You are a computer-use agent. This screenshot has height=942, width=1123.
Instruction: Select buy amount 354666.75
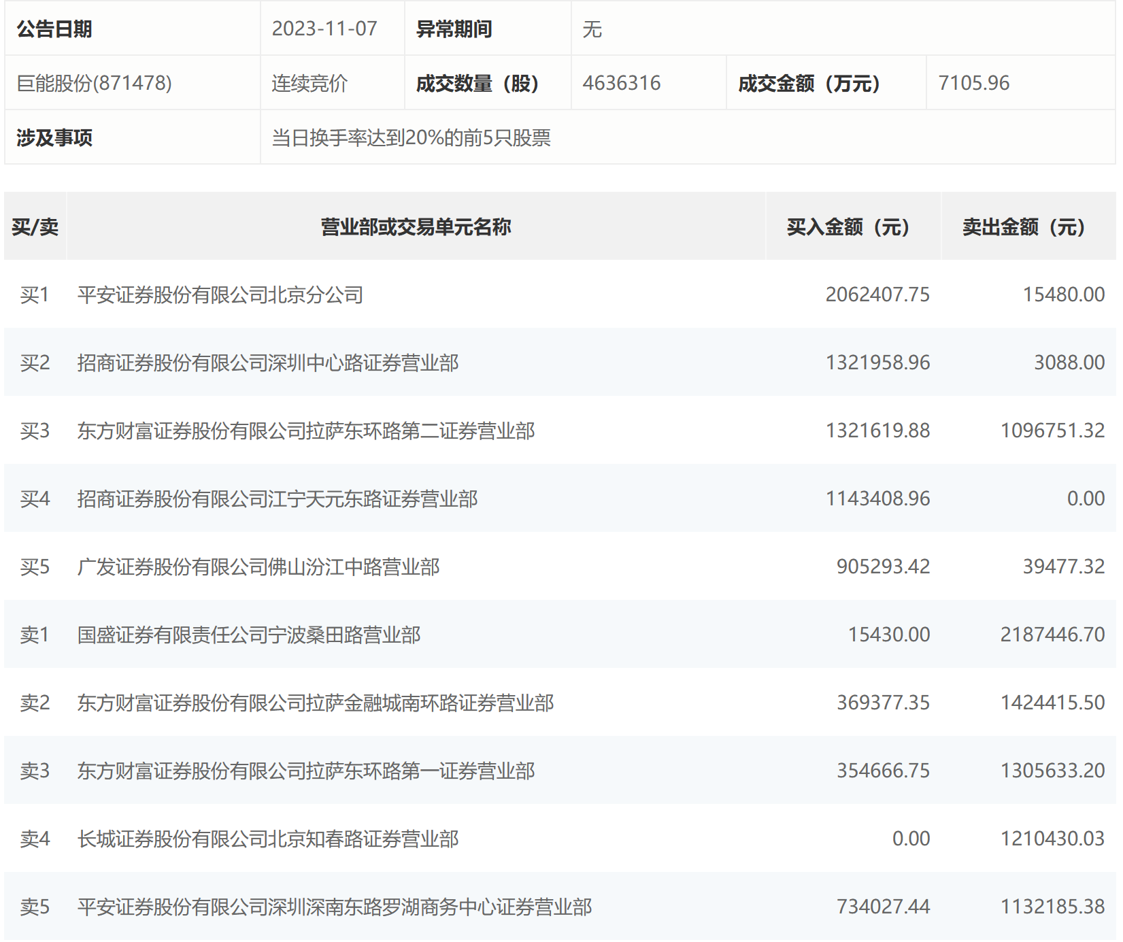[883, 771]
